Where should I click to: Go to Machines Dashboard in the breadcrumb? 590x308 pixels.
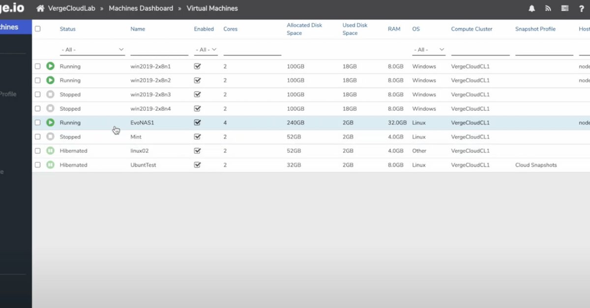(x=142, y=8)
